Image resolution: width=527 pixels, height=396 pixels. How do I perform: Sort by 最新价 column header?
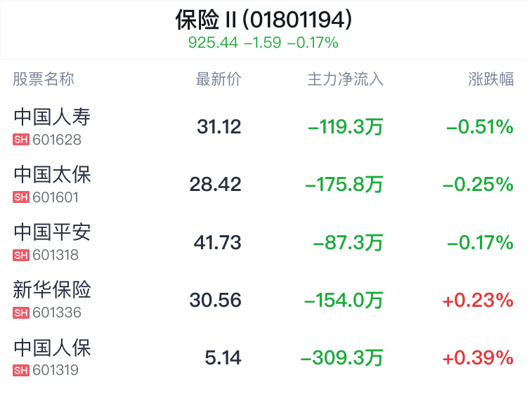(219, 79)
